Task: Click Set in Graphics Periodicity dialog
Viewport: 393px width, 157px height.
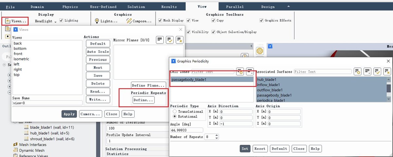Action: [x=245, y=148]
